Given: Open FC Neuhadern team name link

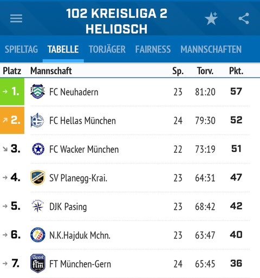Looking at the screenshot, I should tap(74, 92).
